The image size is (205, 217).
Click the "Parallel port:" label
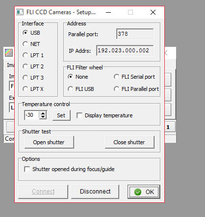83,34
